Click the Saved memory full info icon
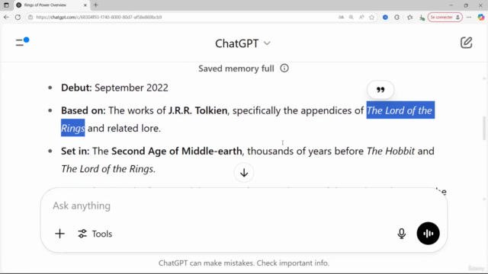488x274 pixels. [284, 68]
